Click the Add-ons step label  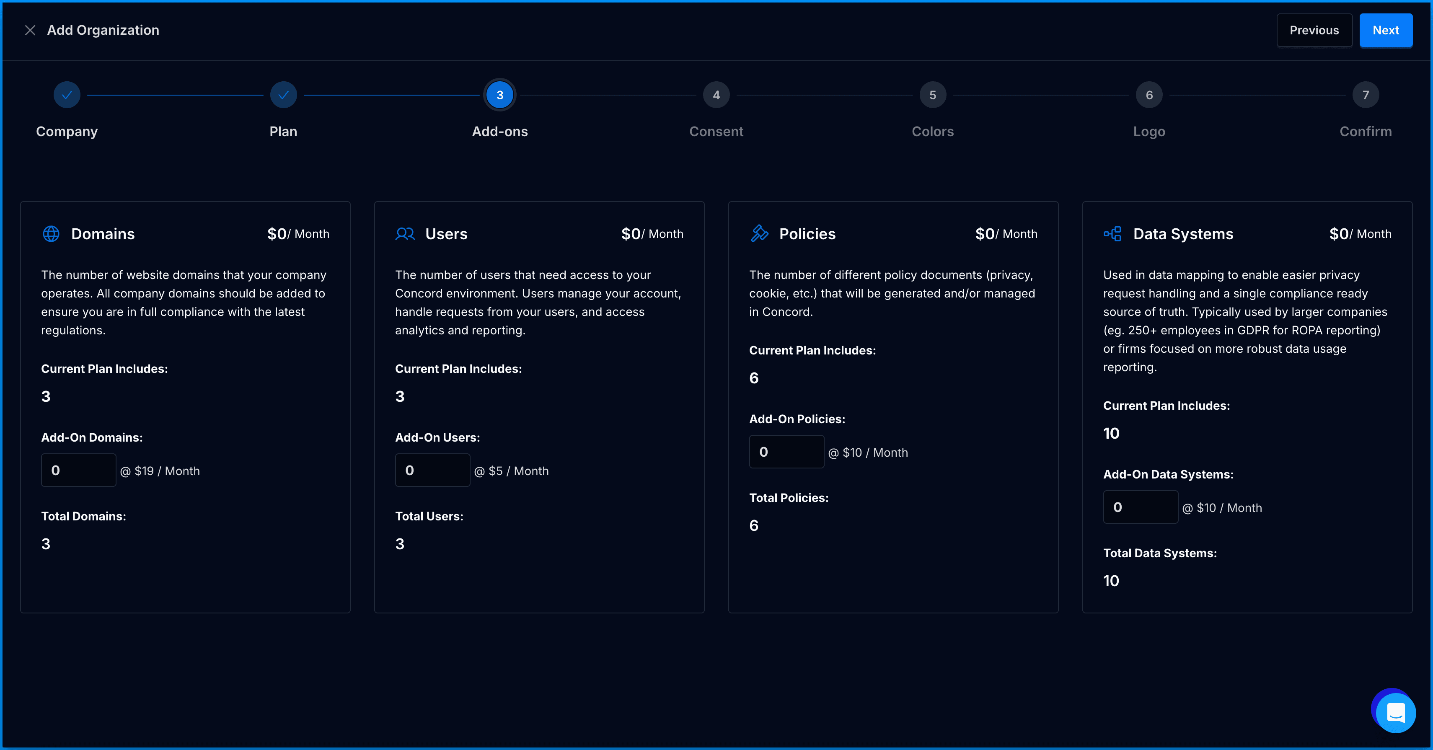(499, 132)
